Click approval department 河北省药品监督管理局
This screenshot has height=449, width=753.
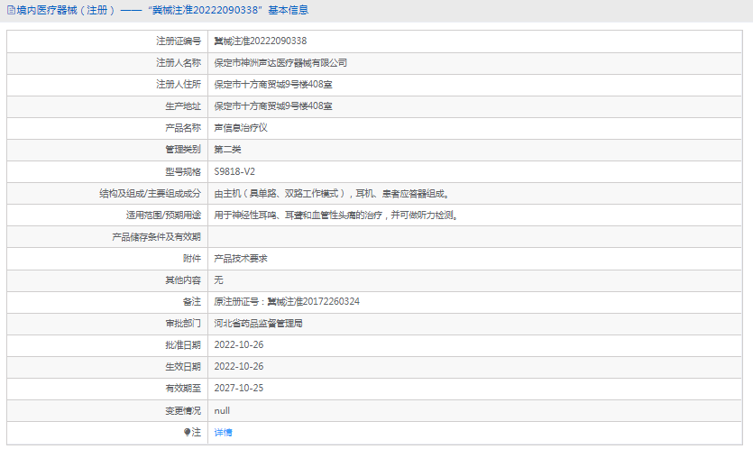pos(258,323)
